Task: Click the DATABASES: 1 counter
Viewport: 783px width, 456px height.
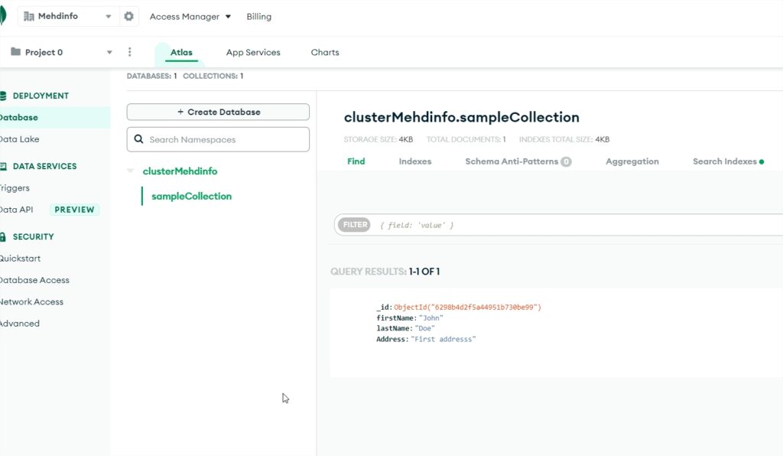Action: click(152, 76)
